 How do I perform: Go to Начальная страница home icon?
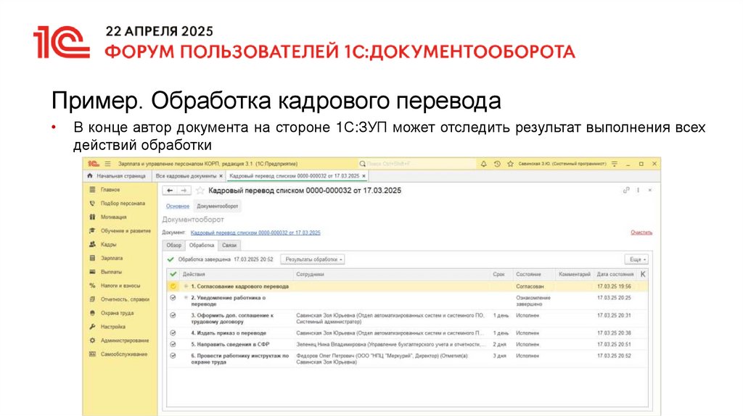89,175
